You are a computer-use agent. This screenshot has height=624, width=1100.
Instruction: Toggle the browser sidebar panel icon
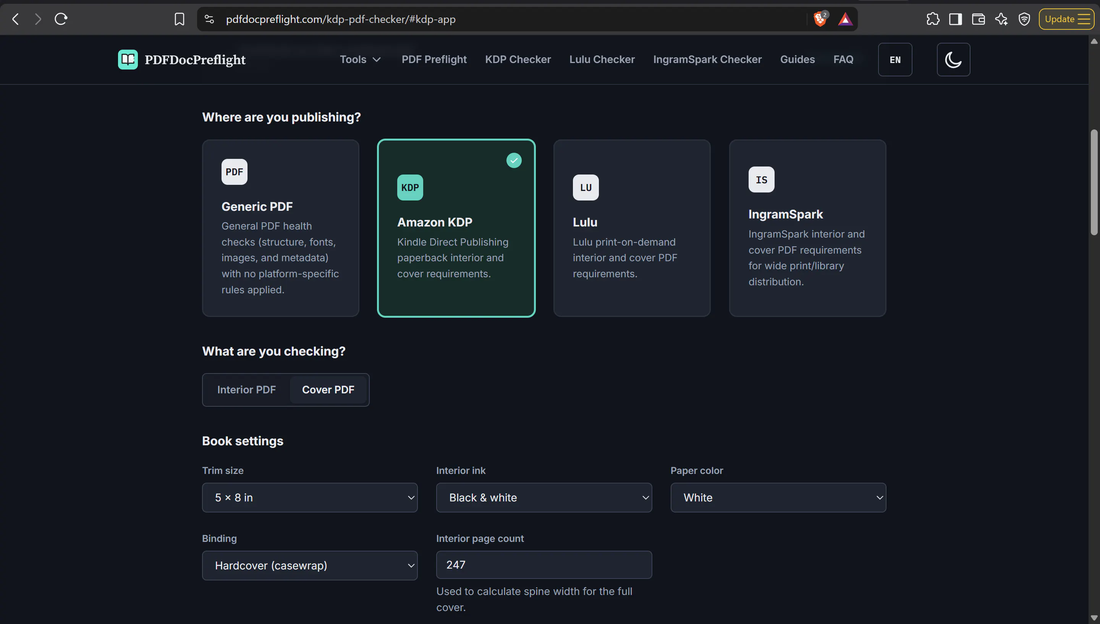(x=955, y=19)
